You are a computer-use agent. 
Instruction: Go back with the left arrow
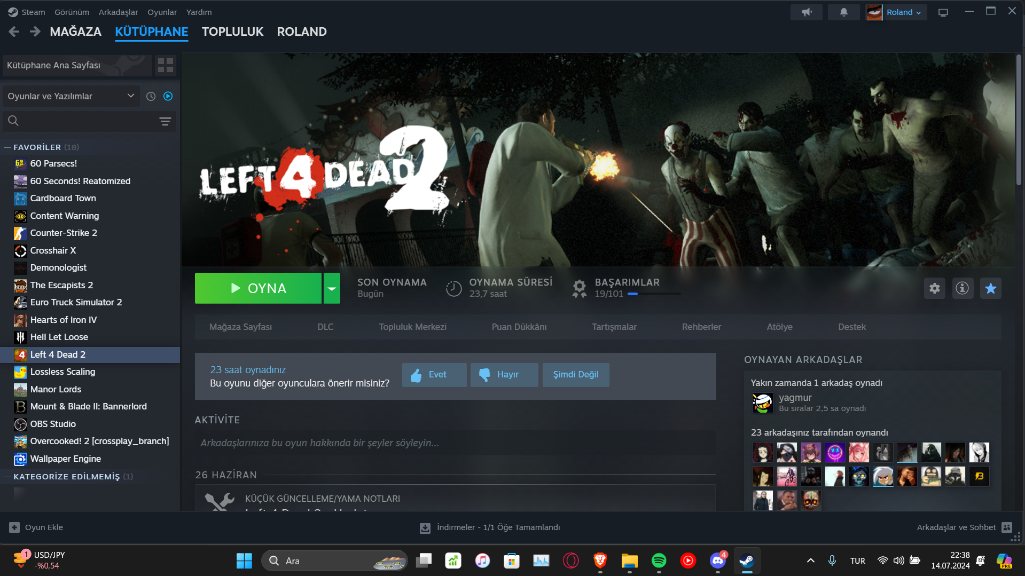14,31
